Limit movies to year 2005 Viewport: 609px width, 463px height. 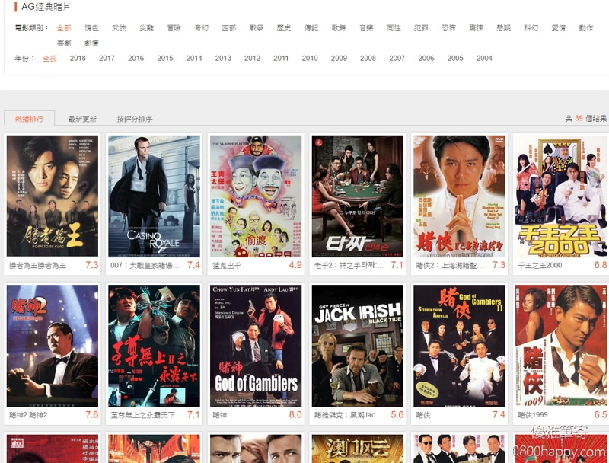tap(455, 59)
